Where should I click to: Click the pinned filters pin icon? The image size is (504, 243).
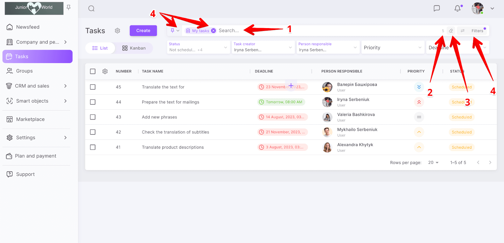point(172,31)
